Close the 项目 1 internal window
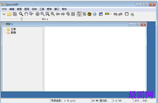The image size is (158, 103). pos(143,25)
